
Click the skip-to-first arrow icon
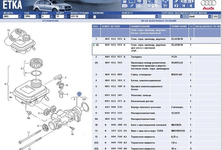click(x=184, y=6)
